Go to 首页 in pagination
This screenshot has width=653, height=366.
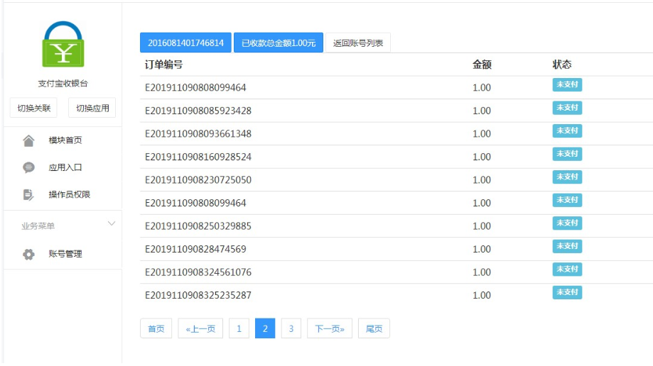(156, 328)
